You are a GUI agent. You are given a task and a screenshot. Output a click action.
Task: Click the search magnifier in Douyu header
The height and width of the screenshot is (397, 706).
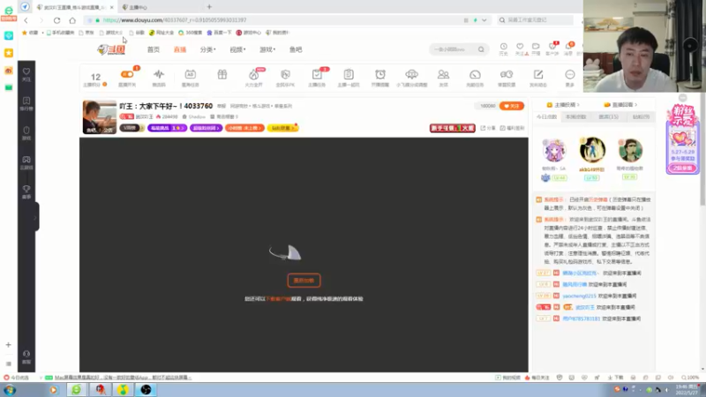(x=481, y=49)
